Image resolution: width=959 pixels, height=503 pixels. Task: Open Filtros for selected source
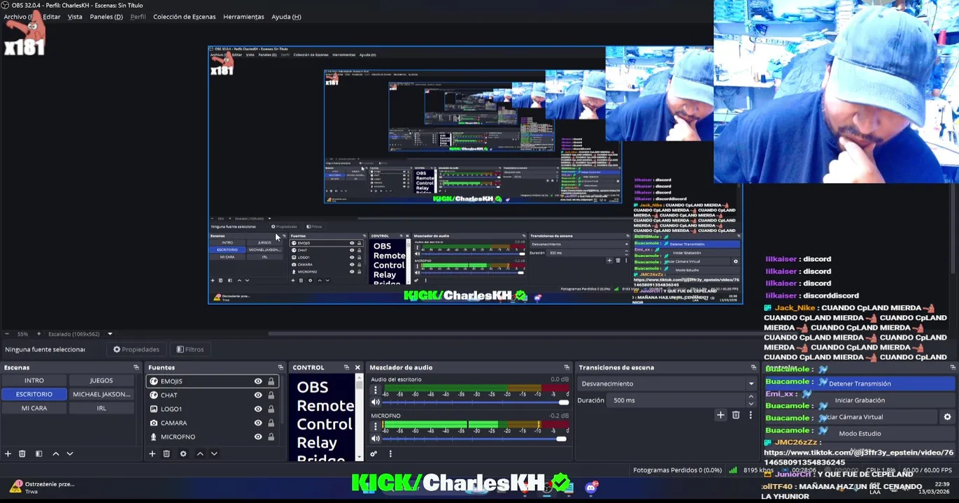[190, 349]
